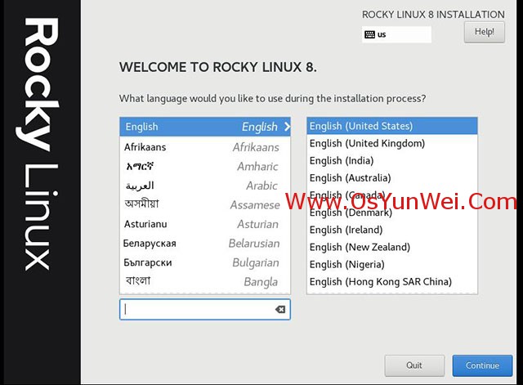The image size is (523, 385).
Task: Choose English (Australia) locale
Action: [x=392, y=178]
